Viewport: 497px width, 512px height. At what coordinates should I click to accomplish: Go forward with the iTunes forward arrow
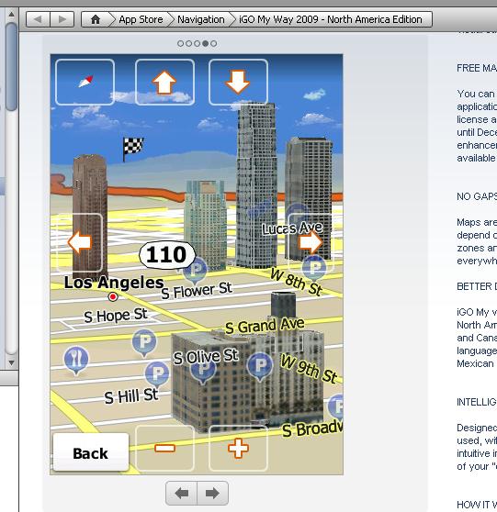(62, 19)
